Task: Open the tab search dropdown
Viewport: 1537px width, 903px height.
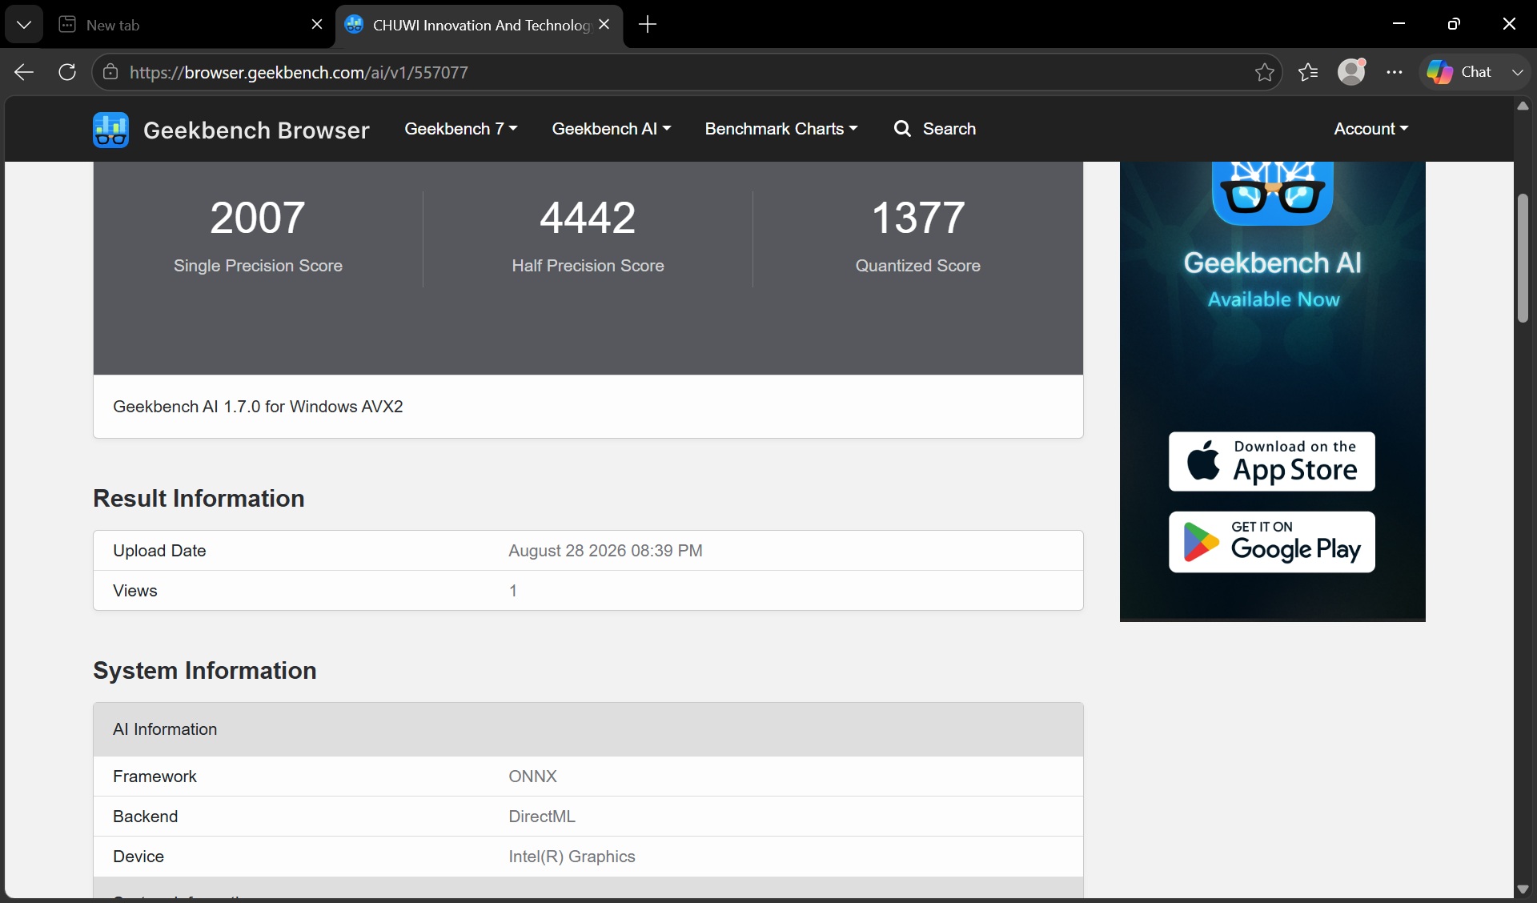Action: coord(24,25)
